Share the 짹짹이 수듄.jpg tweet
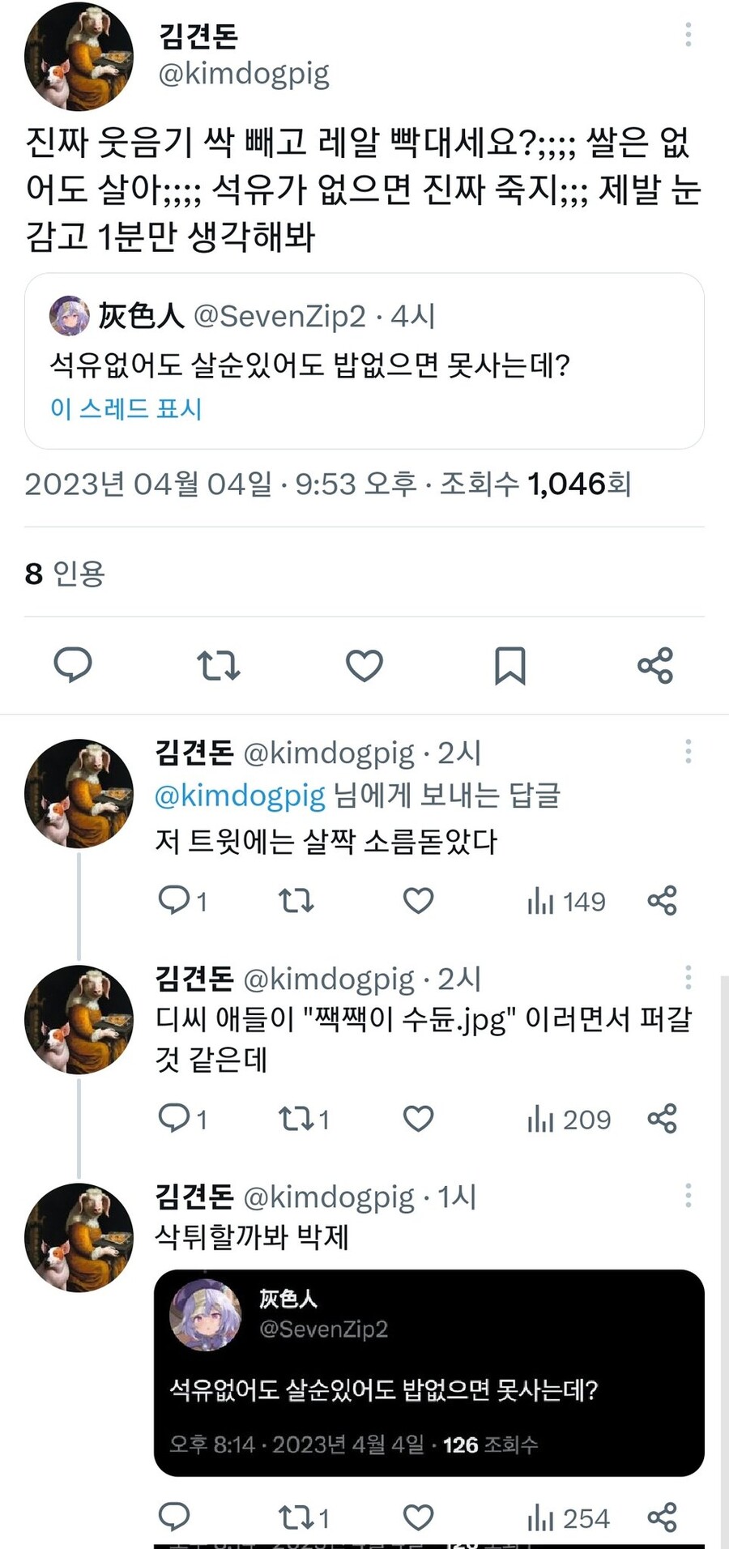The height and width of the screenshot is (1549, 729). pos(662,1119)
